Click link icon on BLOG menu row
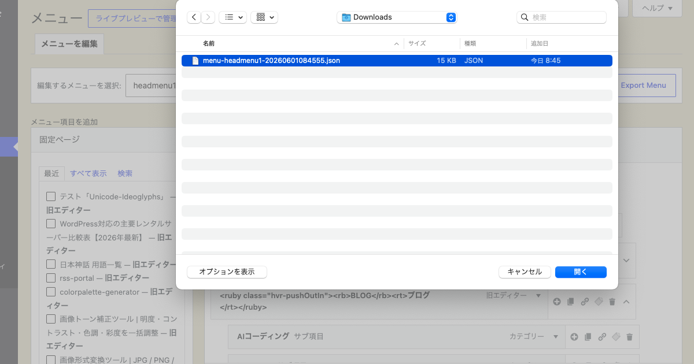 [585, 302]
